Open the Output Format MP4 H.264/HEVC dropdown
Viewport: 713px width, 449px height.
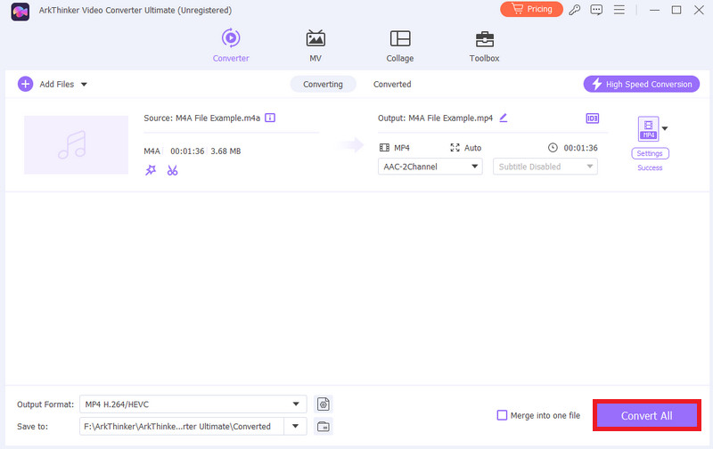(193, 404)
